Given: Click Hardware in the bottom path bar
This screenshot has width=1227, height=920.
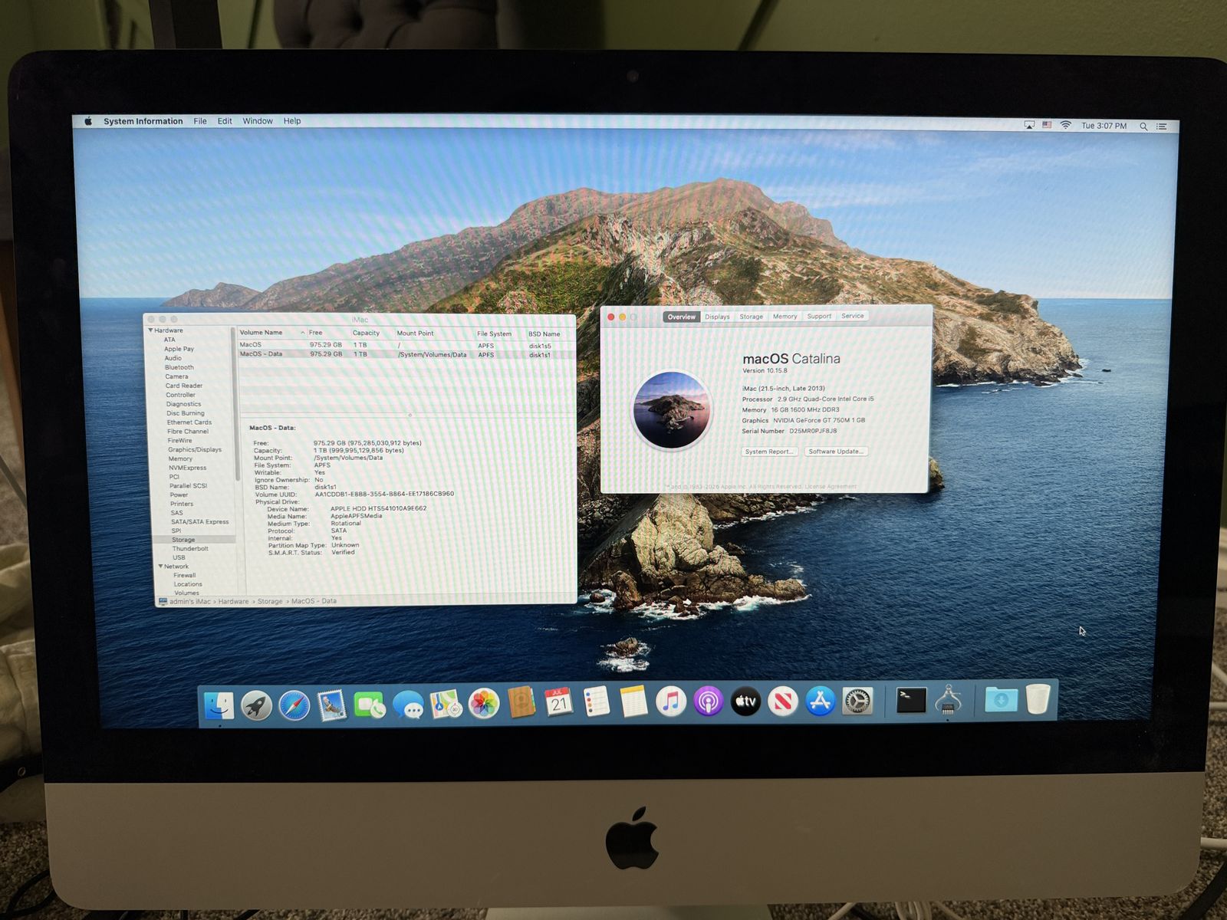Looking at the screenshot, I should [233, 601].
